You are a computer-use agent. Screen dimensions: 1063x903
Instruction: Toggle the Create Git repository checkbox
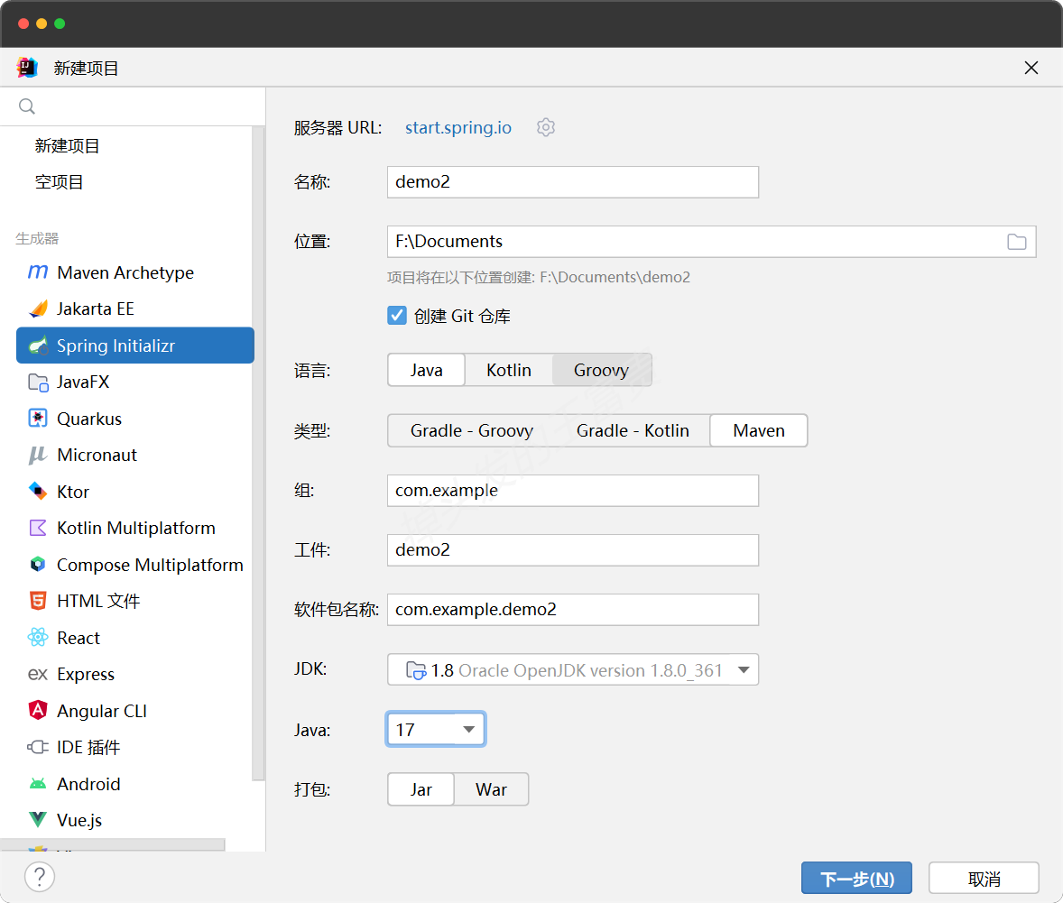click(396, 315)
